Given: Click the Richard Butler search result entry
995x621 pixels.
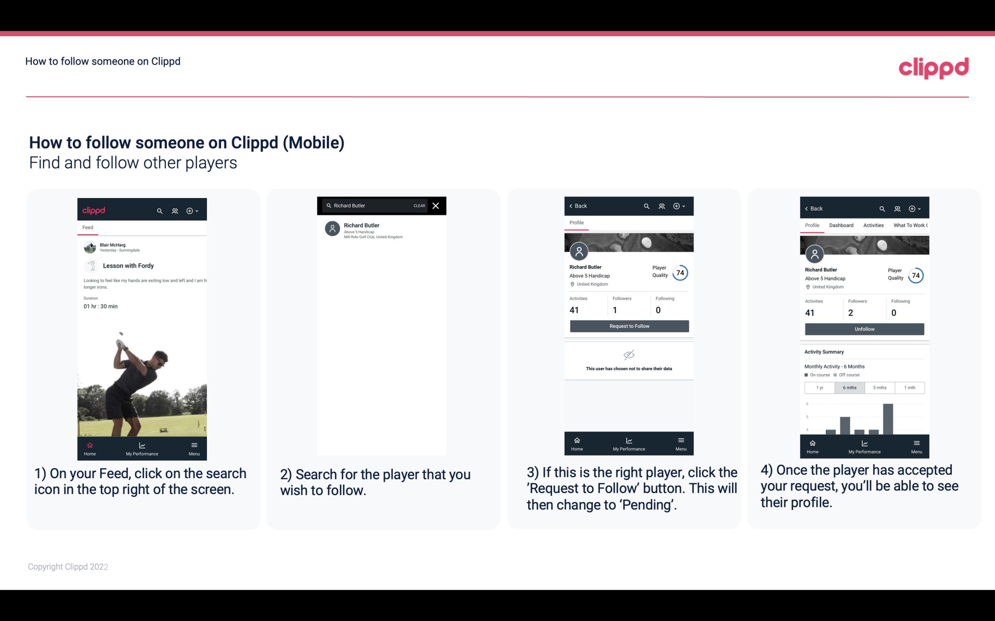Looking at the screenshot, I should [x=384, y=230].
